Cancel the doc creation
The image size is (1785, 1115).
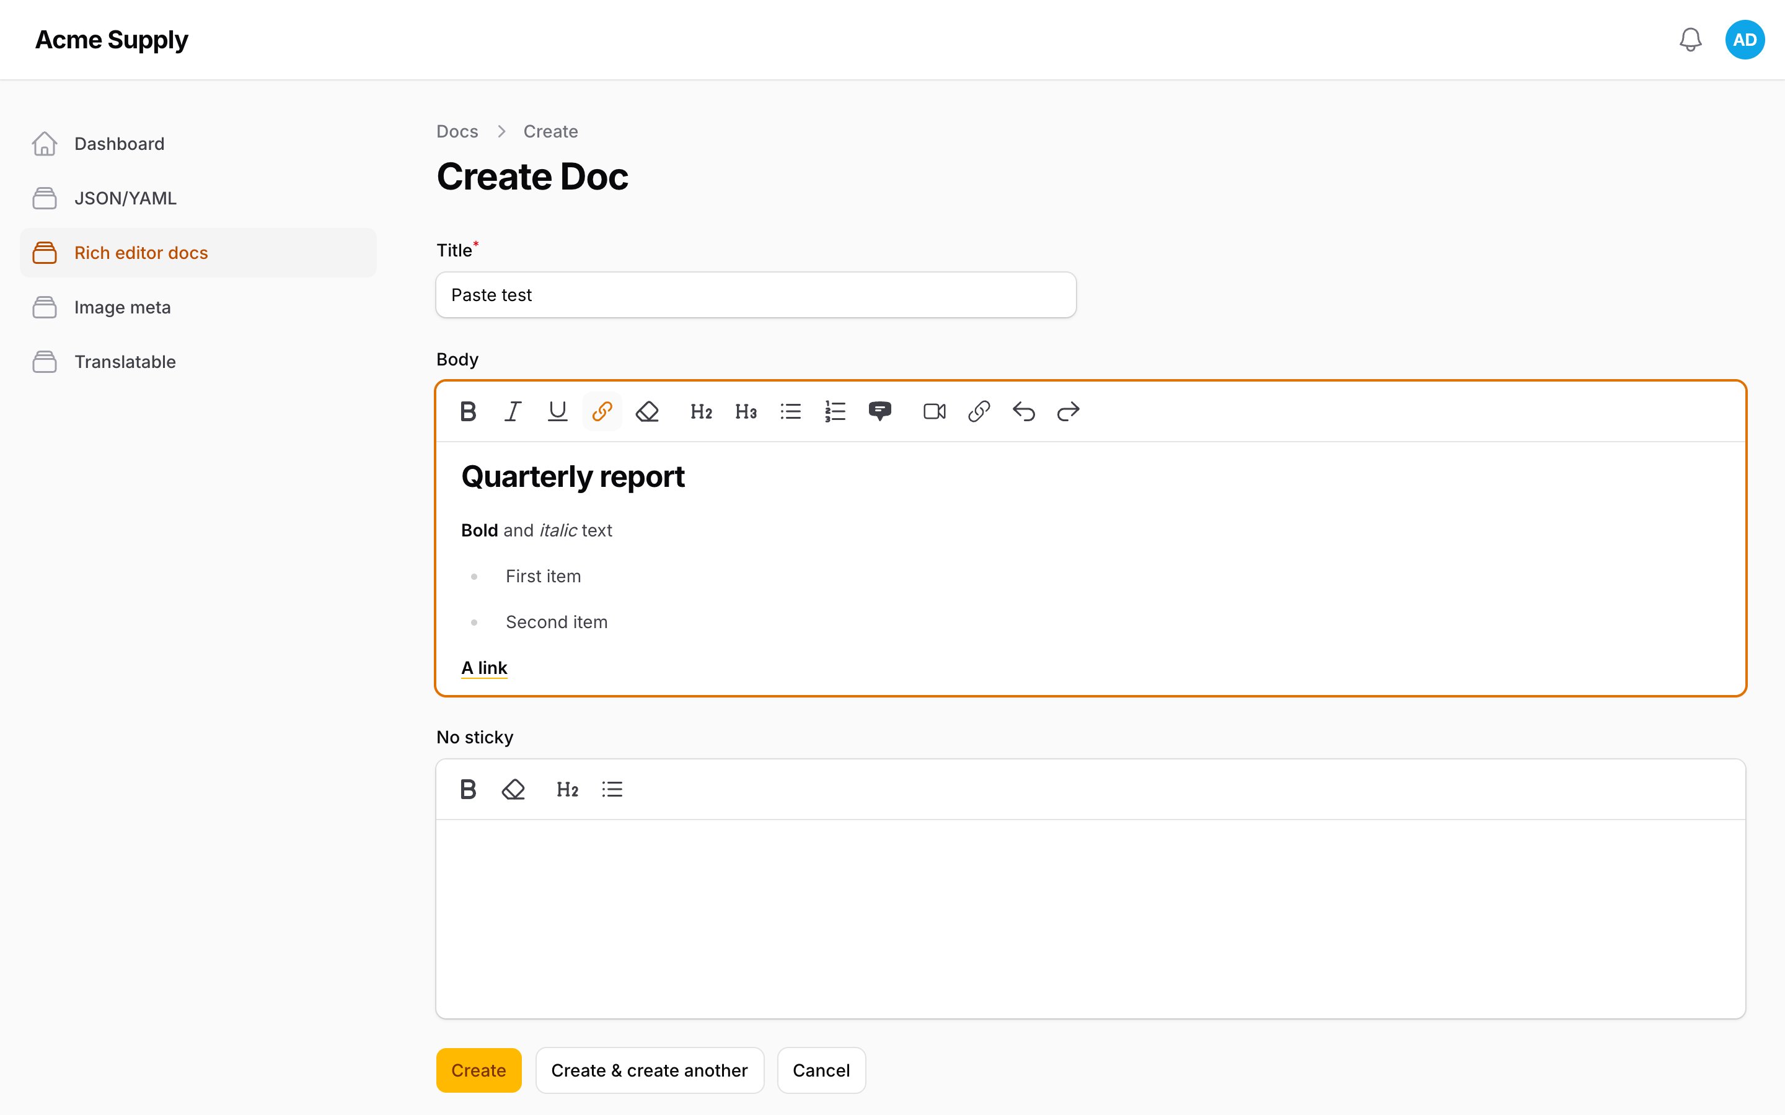pyautogui.click(x=821, y=1070)
